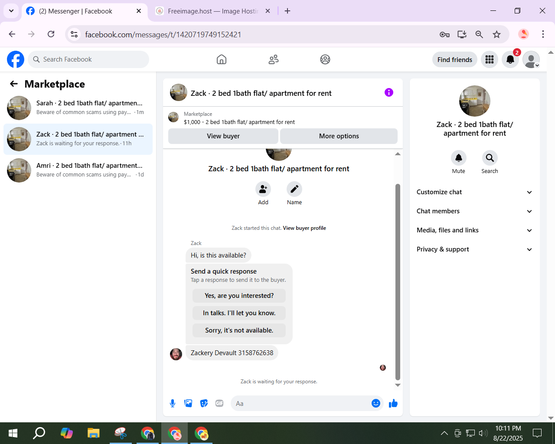The width and height of the screenshot is (555, 444).
Task: Open the notifications bell
Action: coord(510,59)
